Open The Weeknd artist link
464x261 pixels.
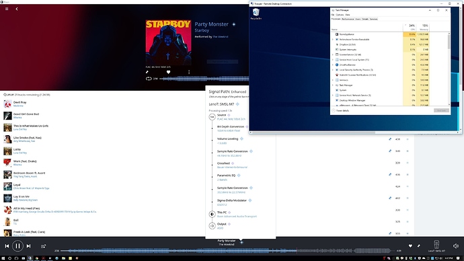[x=221, y=37]
